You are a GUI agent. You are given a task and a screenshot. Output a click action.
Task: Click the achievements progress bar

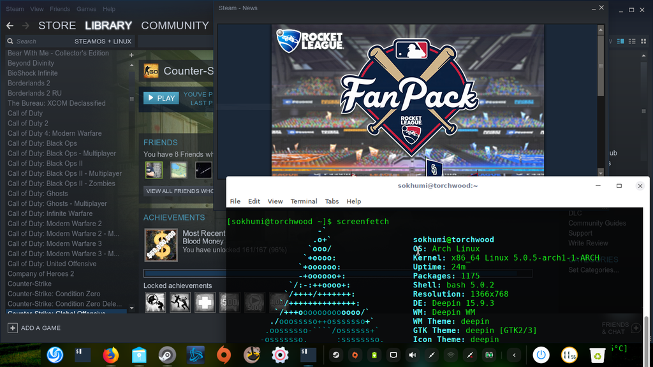coord(338,273)
